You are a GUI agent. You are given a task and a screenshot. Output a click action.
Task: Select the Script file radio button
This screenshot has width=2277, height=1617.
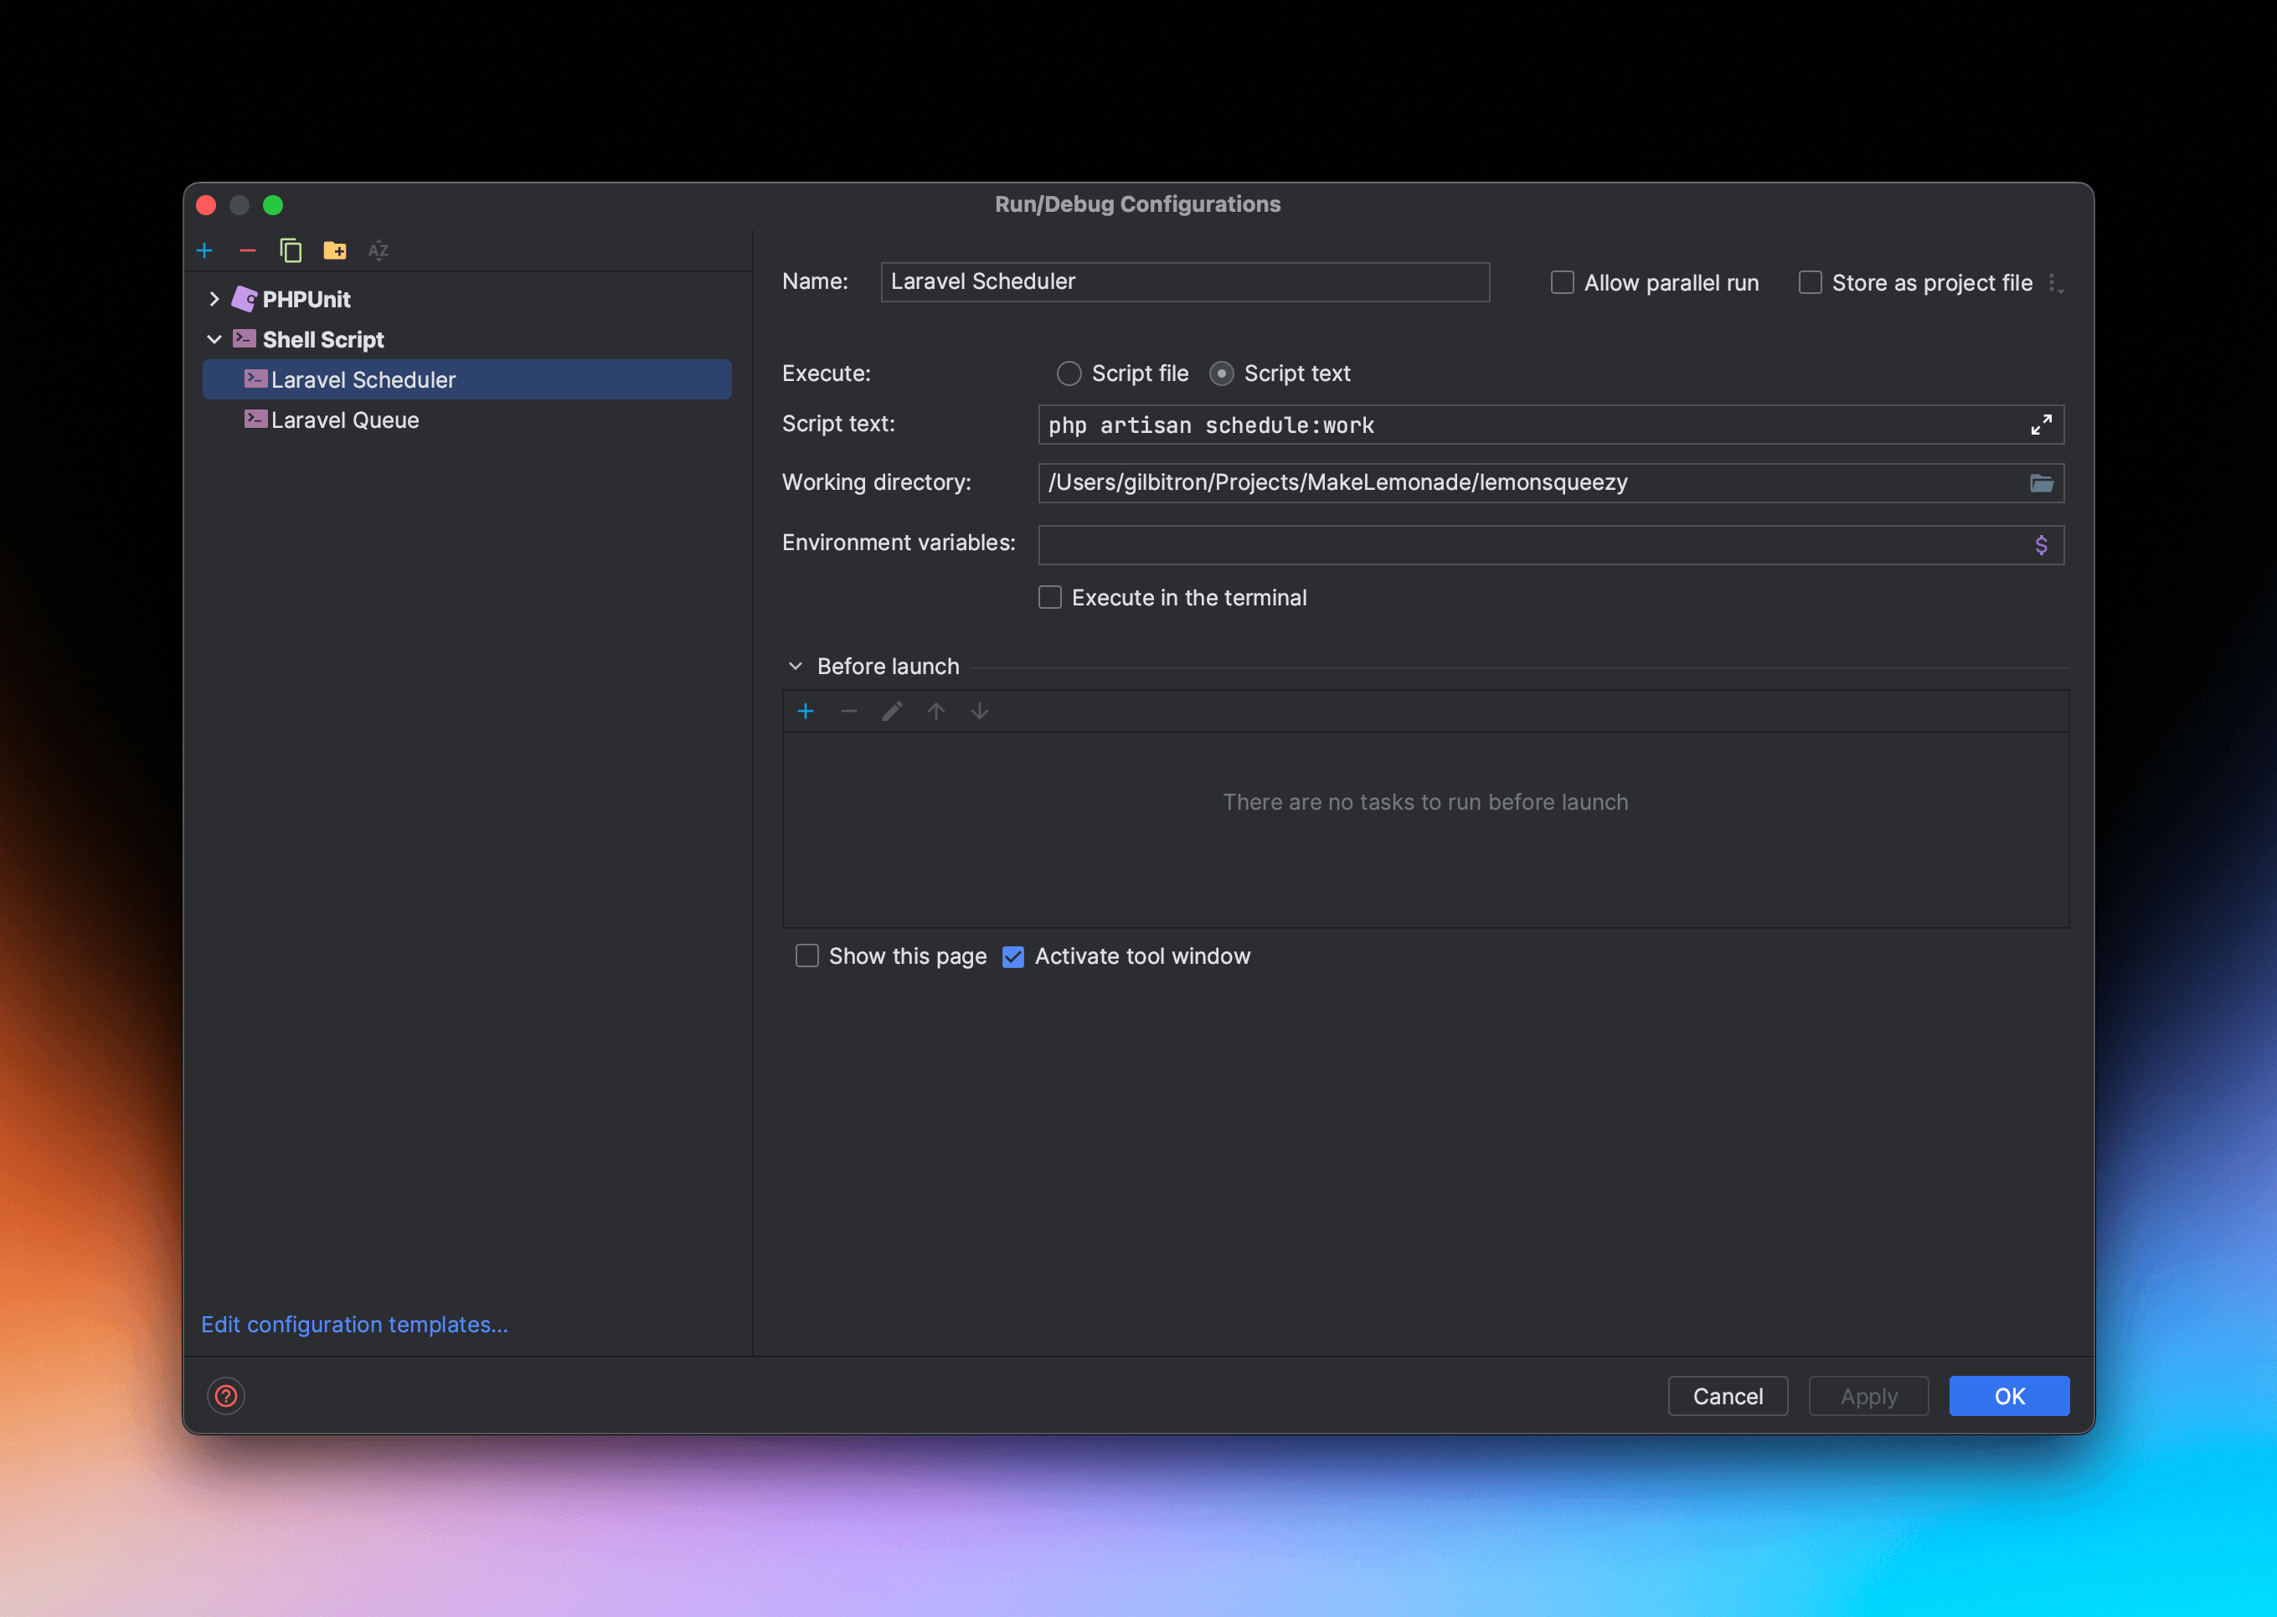click(1069, 373)
